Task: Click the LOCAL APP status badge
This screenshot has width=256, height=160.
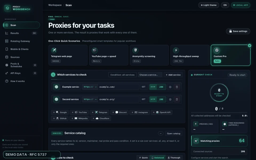Action: pos(241,5)
